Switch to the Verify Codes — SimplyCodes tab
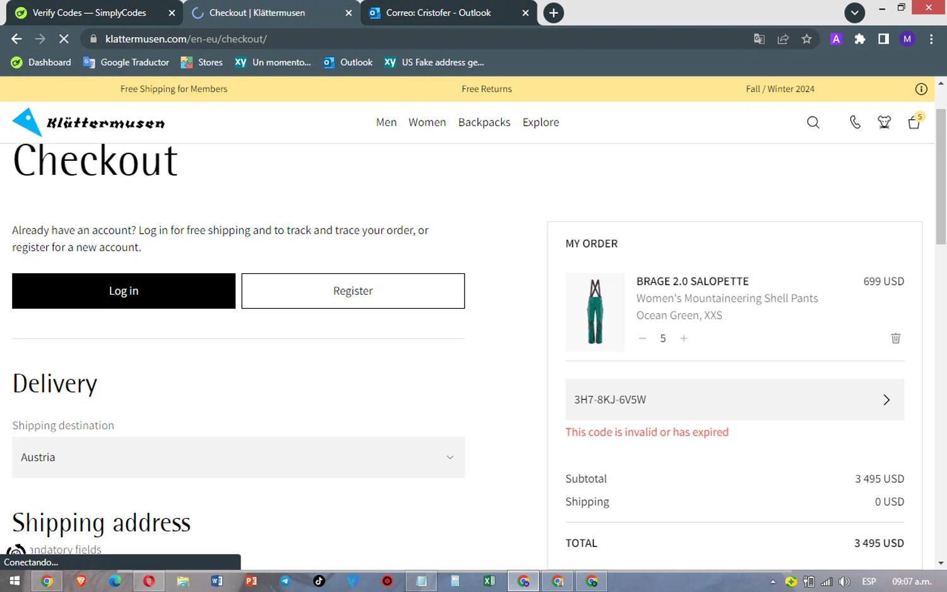Image resolution: width=947 pixels, height=592 pixels. point(90,13)
